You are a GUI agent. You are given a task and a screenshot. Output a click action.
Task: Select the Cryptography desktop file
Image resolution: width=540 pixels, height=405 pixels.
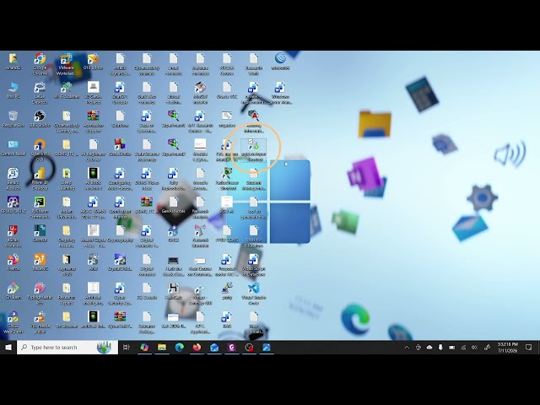[120, 233]
